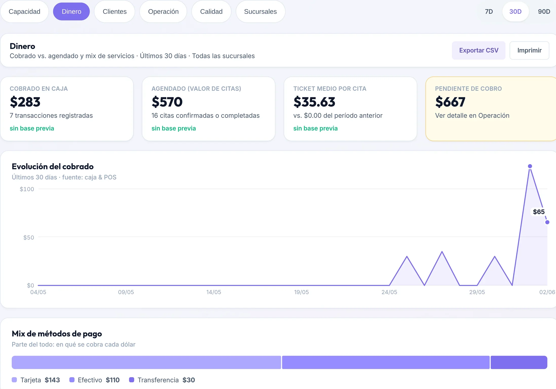Image resolution: width=556 pixels, height=389 pixels.
Task: Click the $100 y-axis label
Action: [x=27, y=189]
